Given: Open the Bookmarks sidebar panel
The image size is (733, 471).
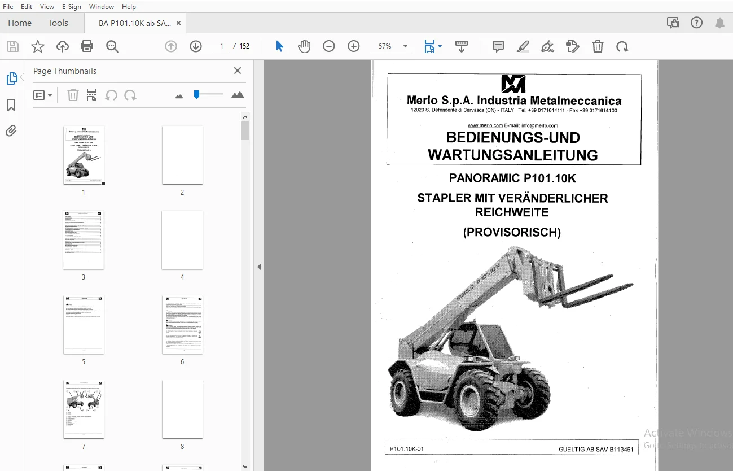Looking at the screenshot, I should 11,105.
